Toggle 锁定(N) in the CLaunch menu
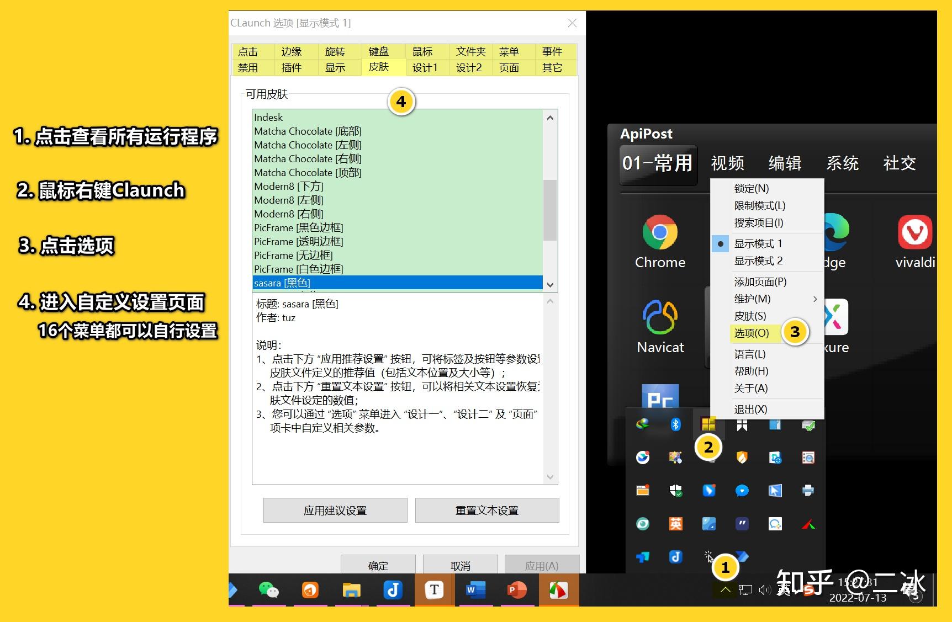952x622 pixels. (752, 188)
